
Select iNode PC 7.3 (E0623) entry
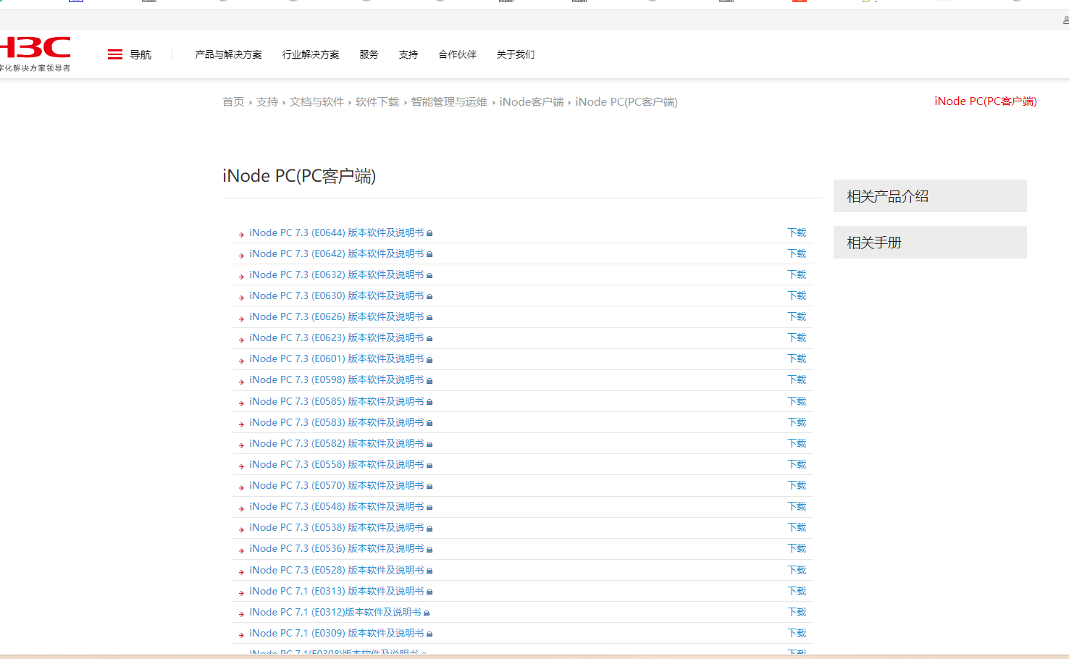[337, 337]
